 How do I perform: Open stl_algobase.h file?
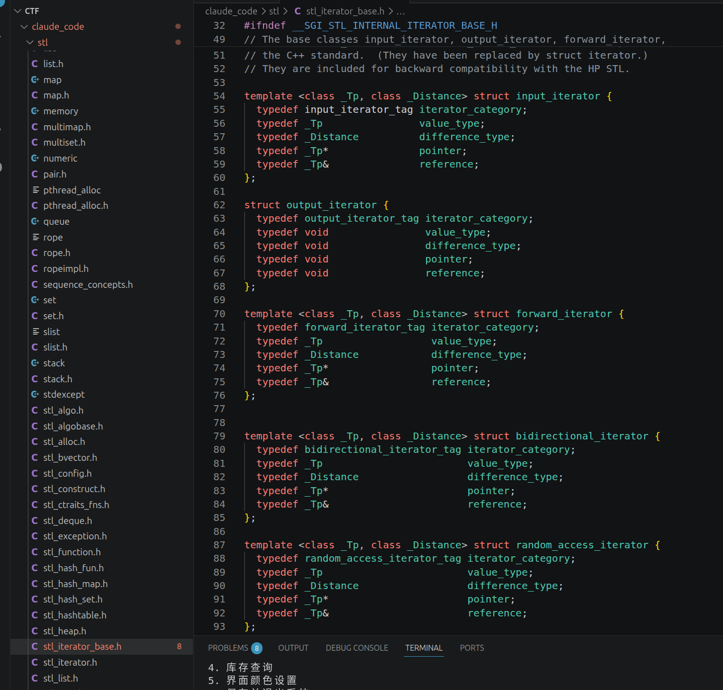tap(73, 426)
